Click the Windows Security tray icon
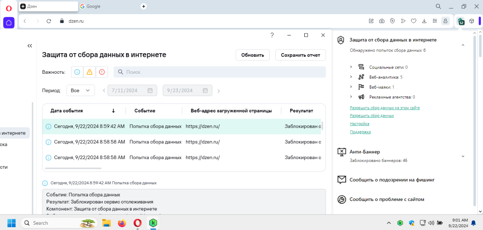This screenshot has width=483, height=230. coord(411,223)
